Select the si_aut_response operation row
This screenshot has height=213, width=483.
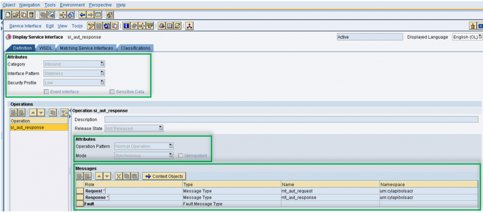[x=39, y=127]
